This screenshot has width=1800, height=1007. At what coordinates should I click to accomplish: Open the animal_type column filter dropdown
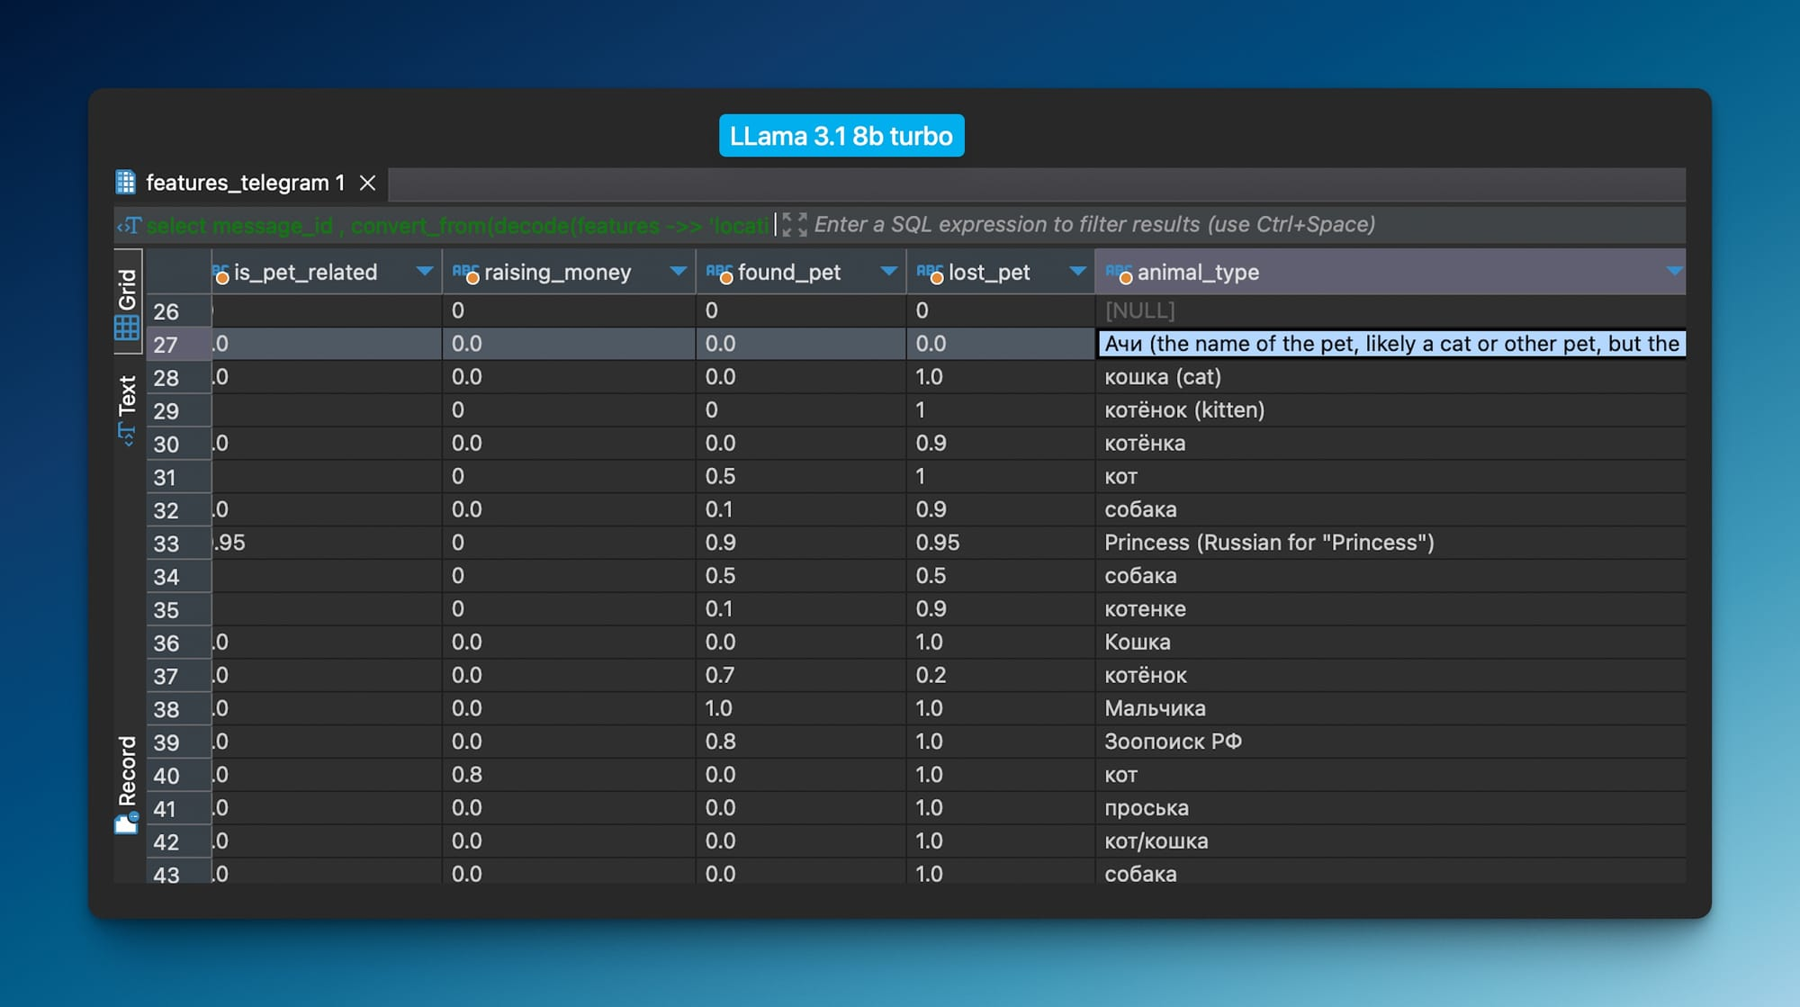(x=1673, y=272)
